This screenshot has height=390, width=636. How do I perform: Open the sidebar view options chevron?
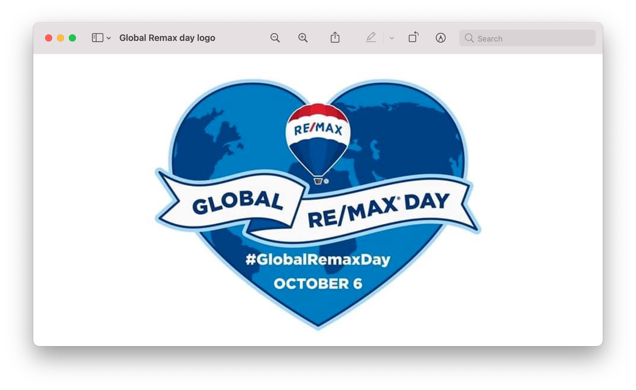(x=109, y=38)
